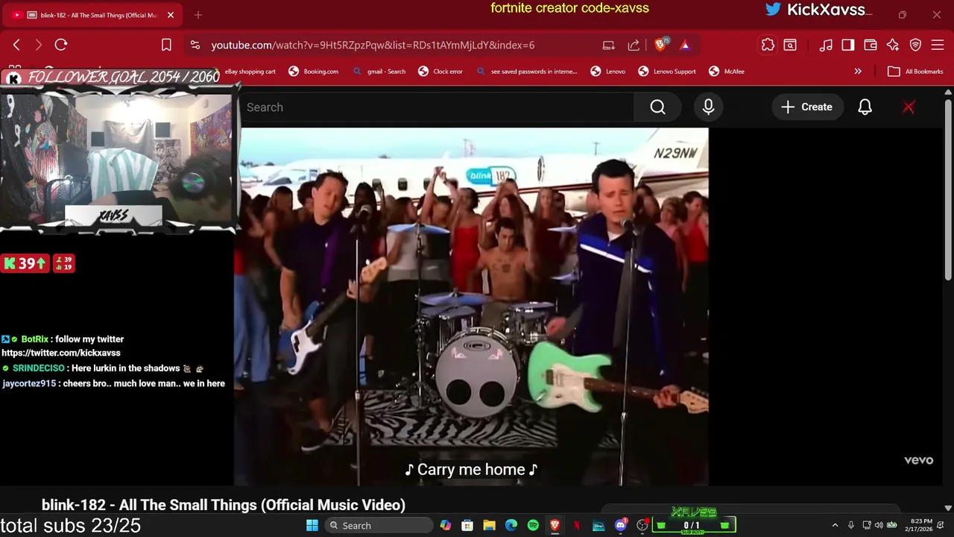
Task: Open File Explorer from the taskbar
Action: 489,525
